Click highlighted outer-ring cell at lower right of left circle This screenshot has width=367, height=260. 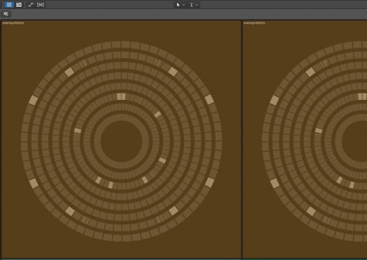pos(209,182)
